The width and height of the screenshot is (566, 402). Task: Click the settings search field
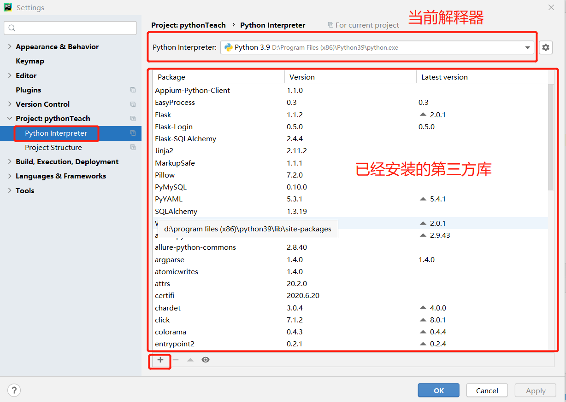[x=70, y=28]
